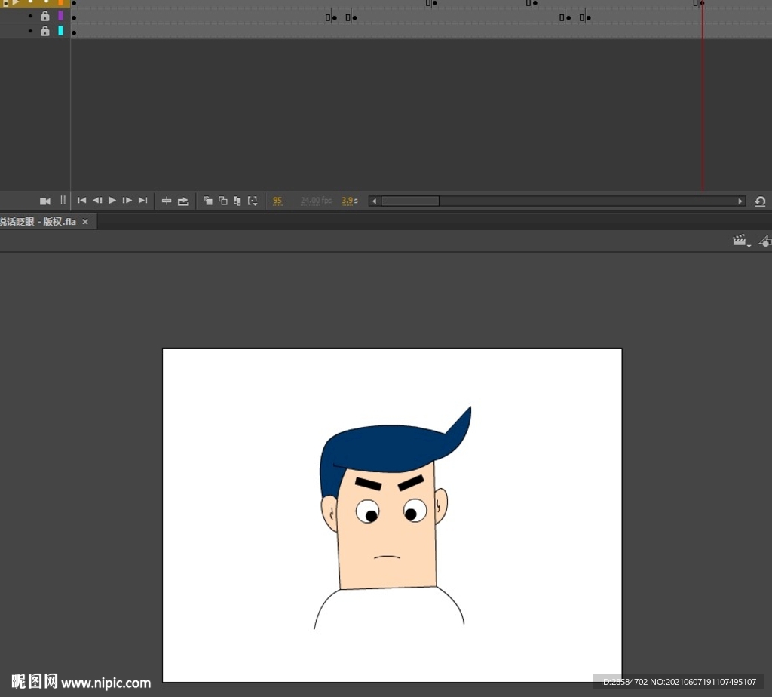Click the timeline horizontal scrollbar thumb
The height and width of the screenshot is (697, 772).
[410, 201]
